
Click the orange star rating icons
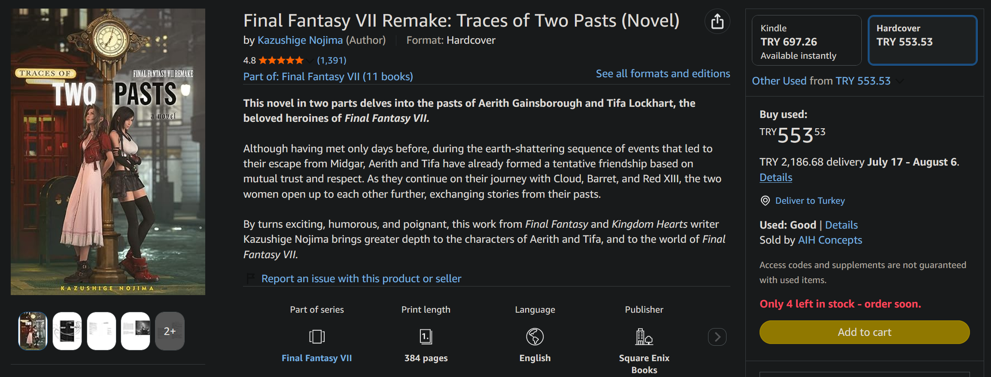click(281, 60)
